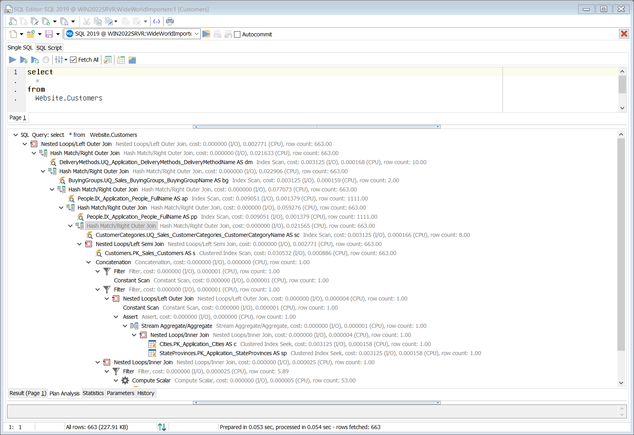Click the blue Execute SQL play button

click(13, 60)
